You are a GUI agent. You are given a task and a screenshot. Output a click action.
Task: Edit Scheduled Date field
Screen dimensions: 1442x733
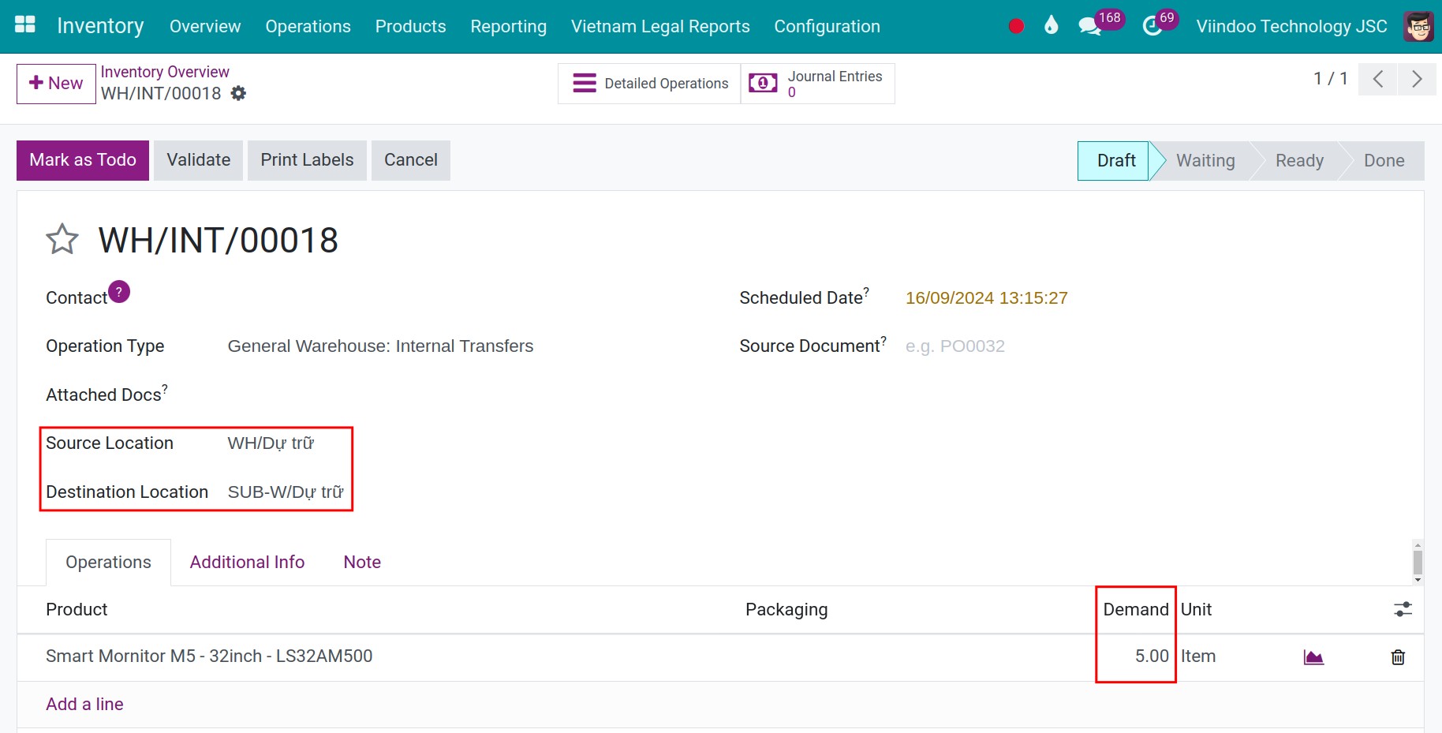point(986,298)
